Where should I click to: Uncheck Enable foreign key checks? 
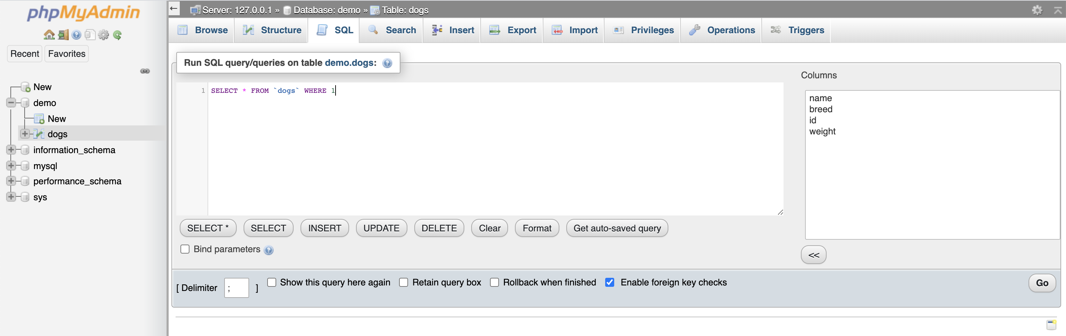(x=610, y=282)
